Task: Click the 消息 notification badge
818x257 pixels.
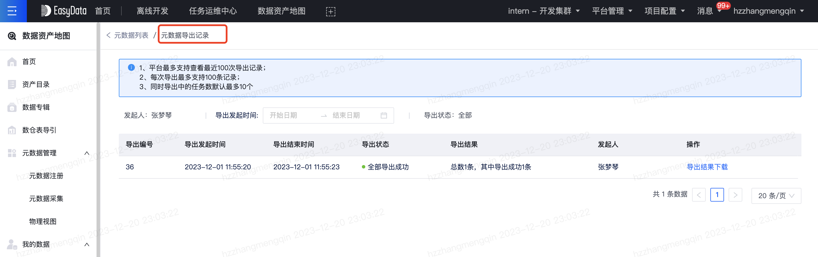Action: point(723,6)
